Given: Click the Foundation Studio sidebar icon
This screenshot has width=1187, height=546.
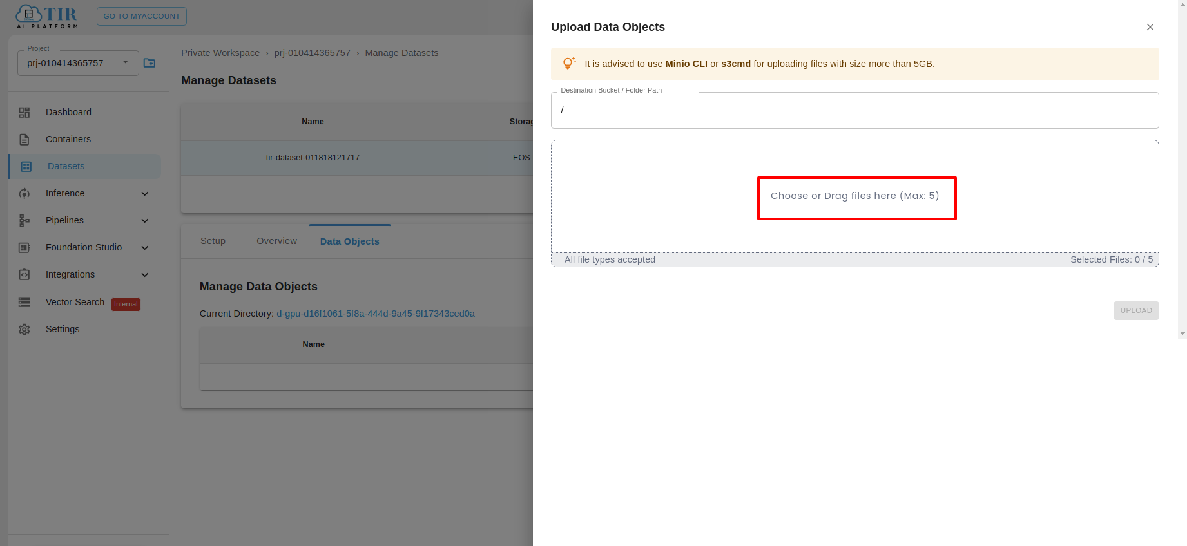Looking at the screenshot, I should tap(24, 247).
